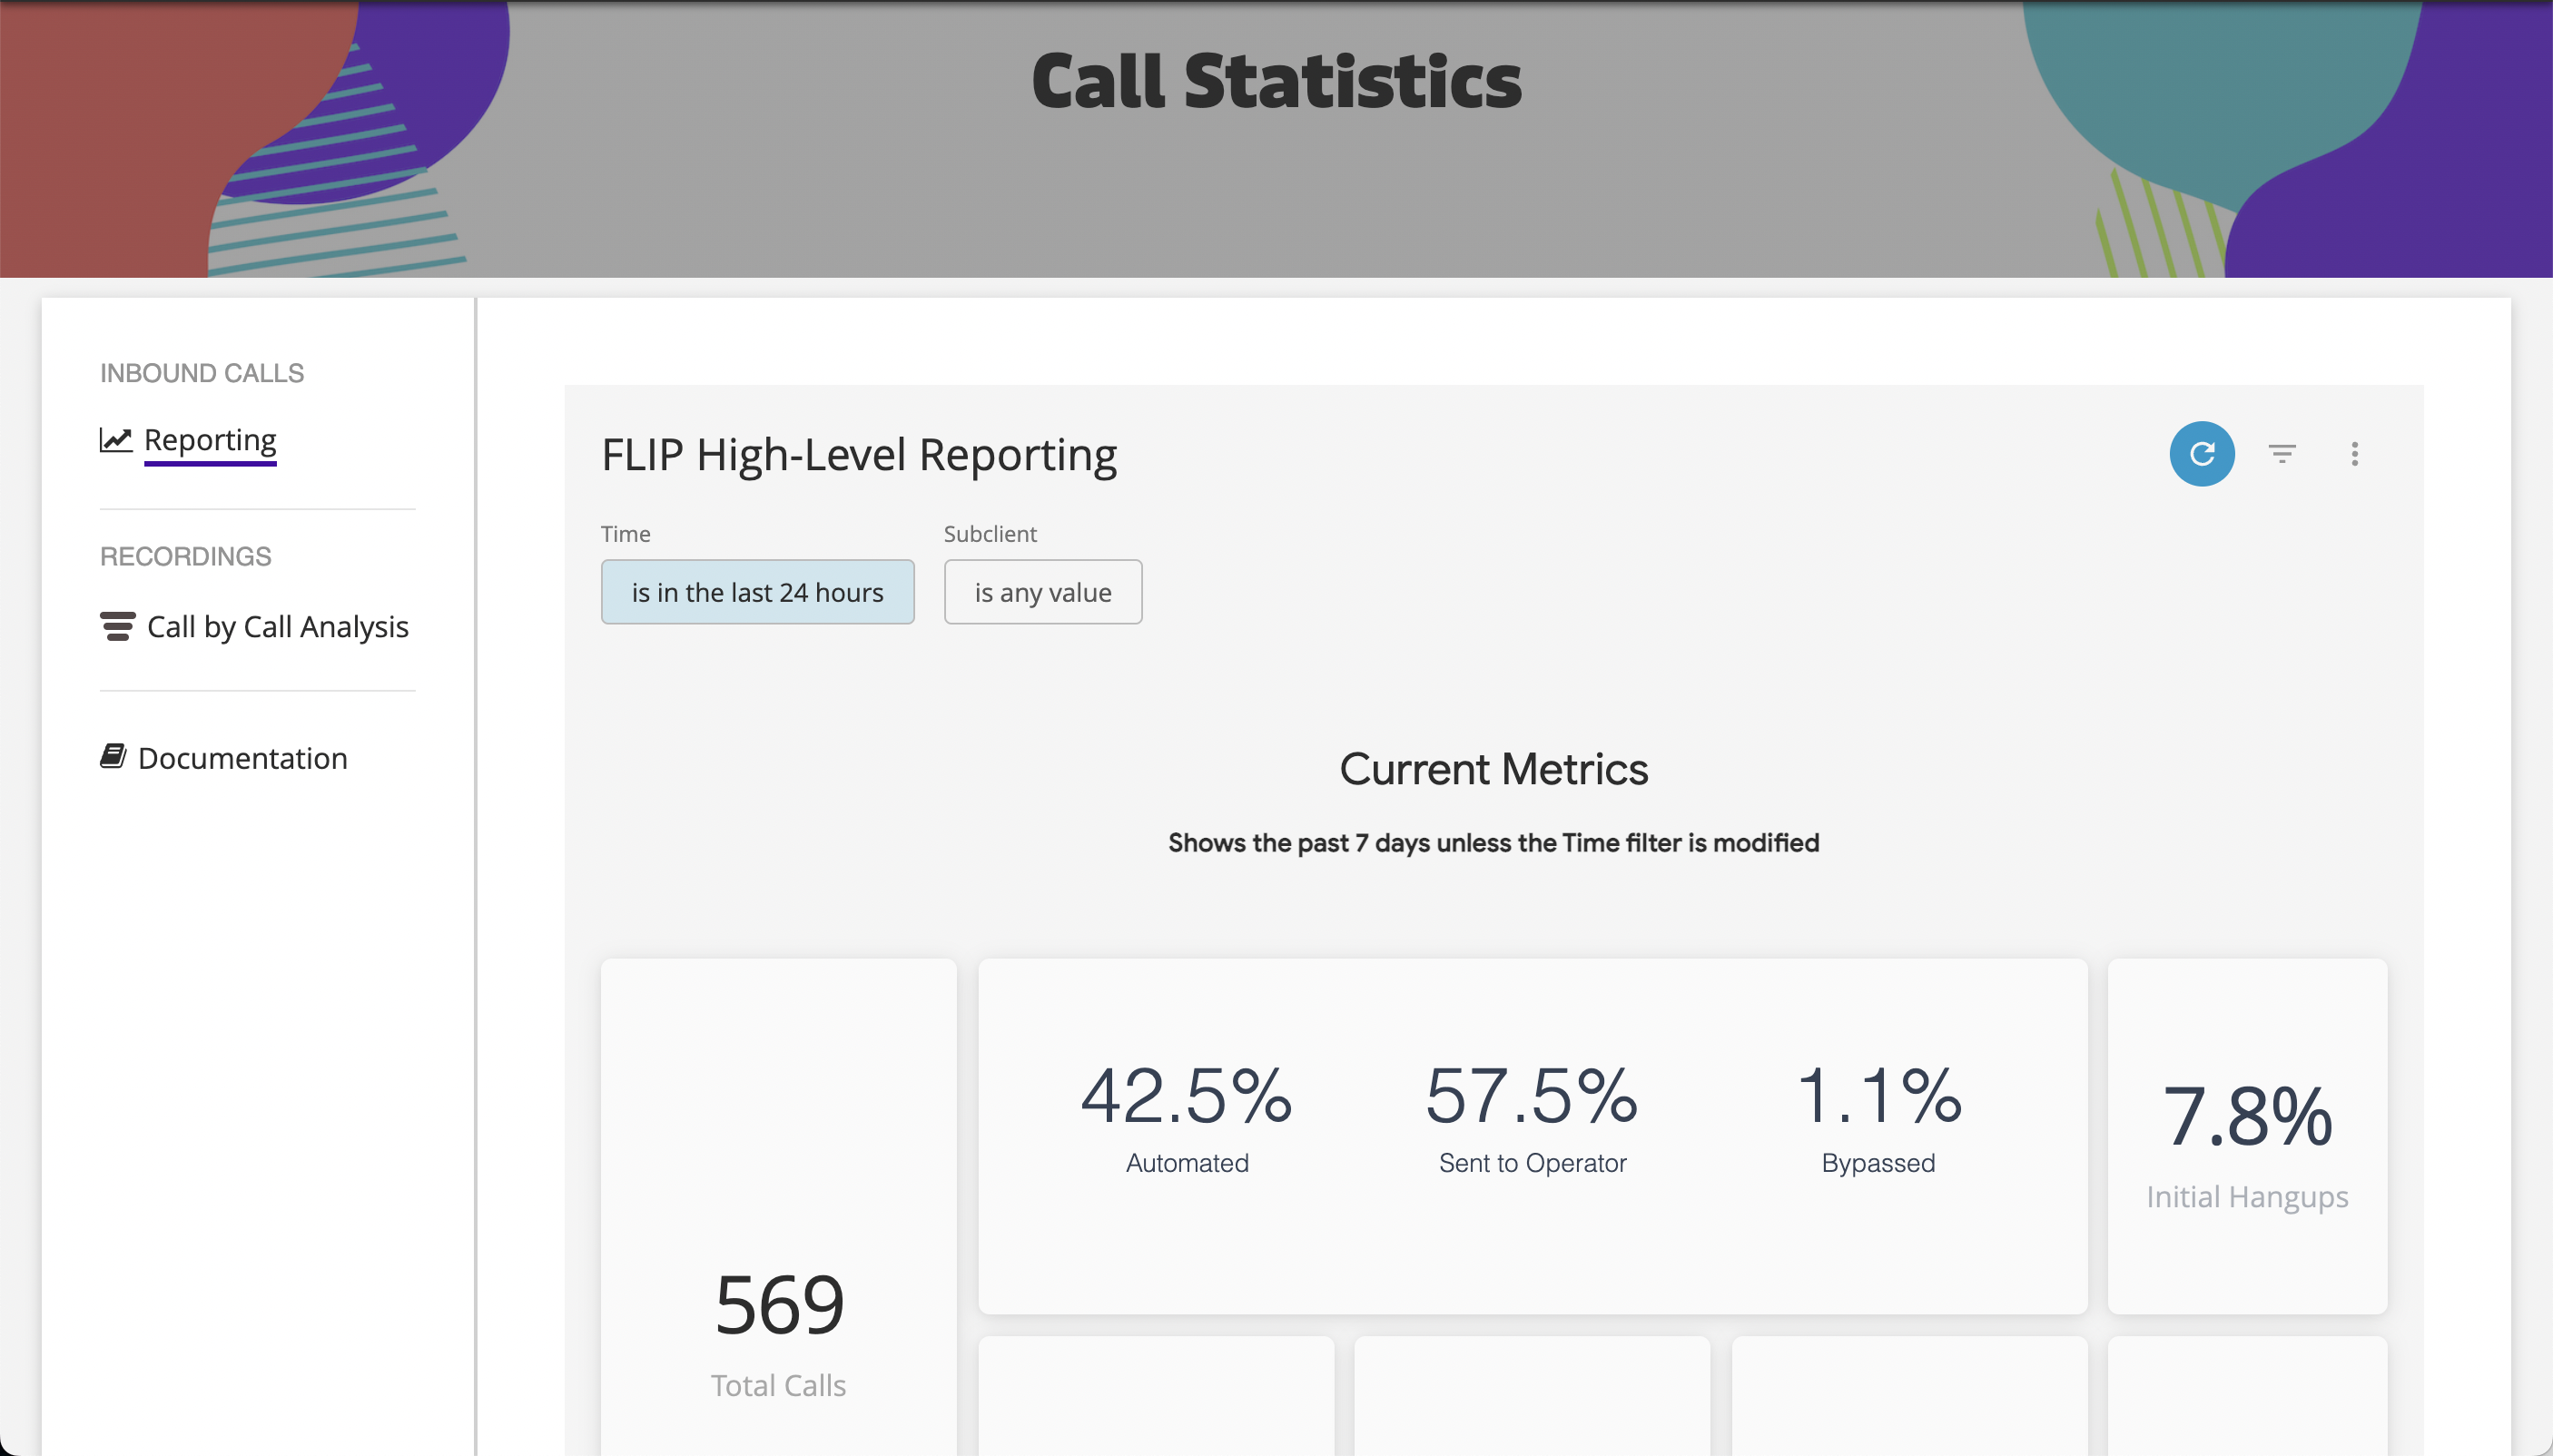Viewport: 2553px width, 1456px height.
Task: Click the Current Metrics section heading
Action: tap(1493, 769)
